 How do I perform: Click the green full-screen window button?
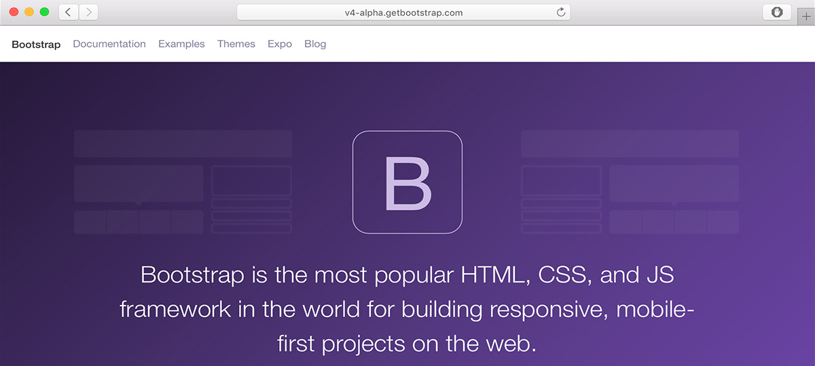click(x=44, y=12)
